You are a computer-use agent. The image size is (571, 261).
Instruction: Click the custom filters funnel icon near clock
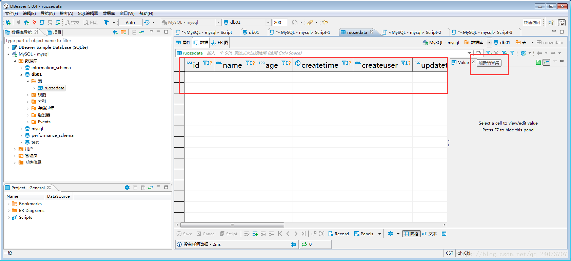click(512, 53)
